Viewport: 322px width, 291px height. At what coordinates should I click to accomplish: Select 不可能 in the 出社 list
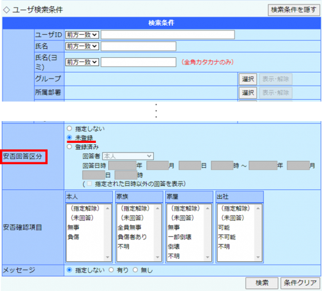click(x=227, y=237)
